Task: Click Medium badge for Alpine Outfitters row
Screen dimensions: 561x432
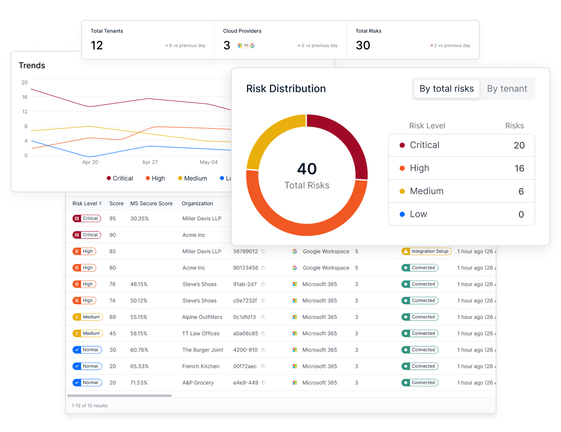Action: [88, 317]
